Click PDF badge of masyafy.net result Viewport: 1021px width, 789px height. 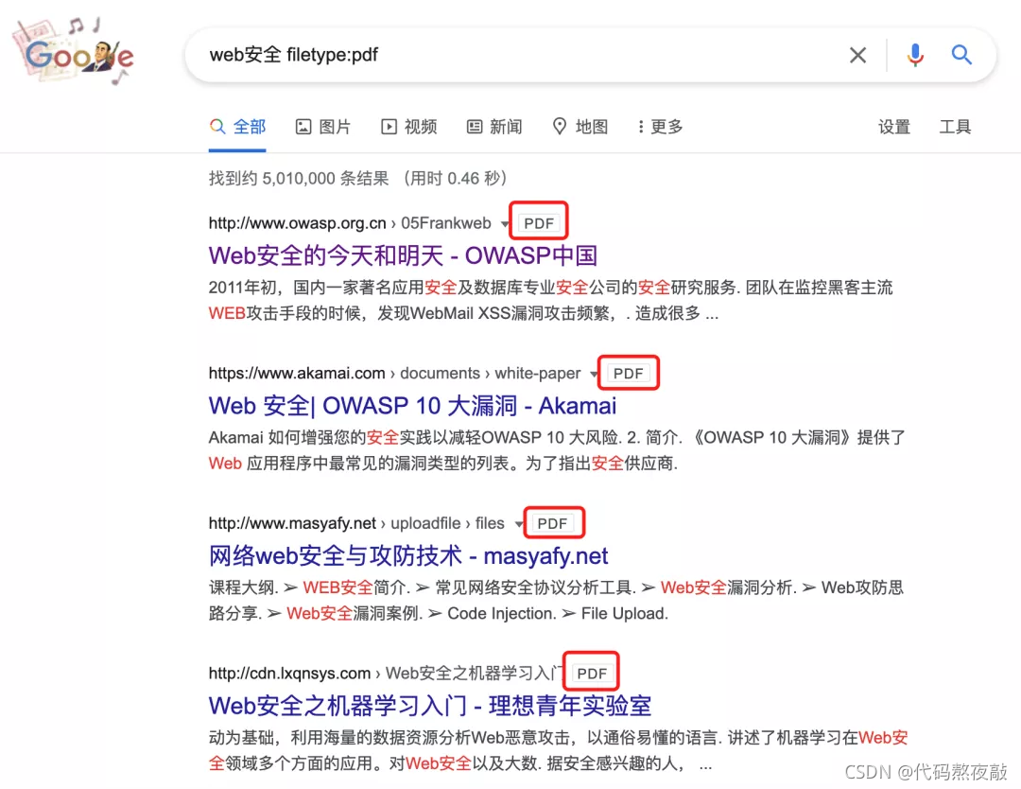[551, 522]
